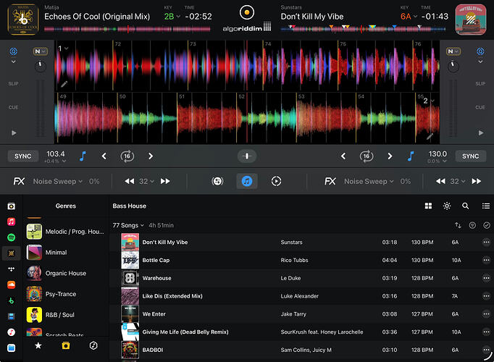Toggle SLIP mode on deck 1
Viewport: 494px width, 362px height.
click(x=13, y=84)
